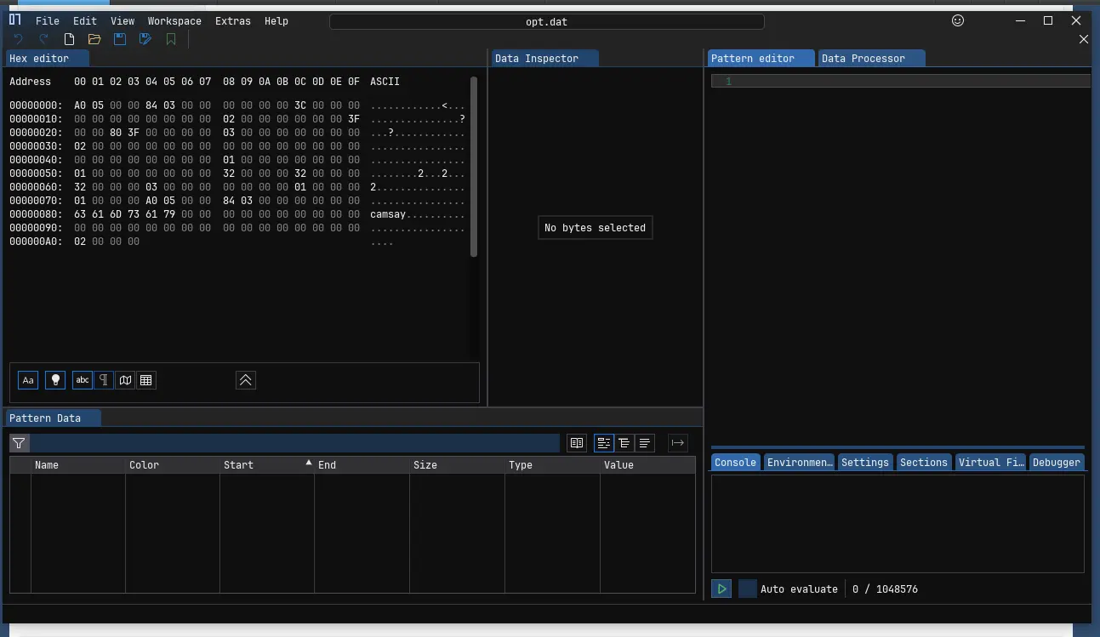The width and height of the screenshot is (1100, 637).
Task: Click the smiley face icon in the title bar
Action: pyautogui.click(x=958, y=20)
